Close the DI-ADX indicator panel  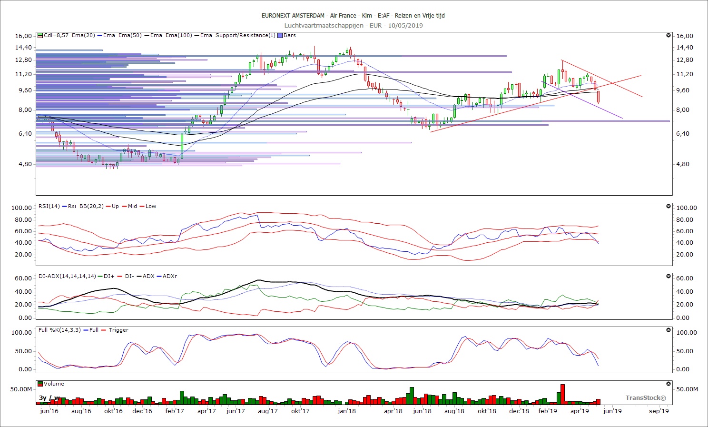tap(668, 276)
